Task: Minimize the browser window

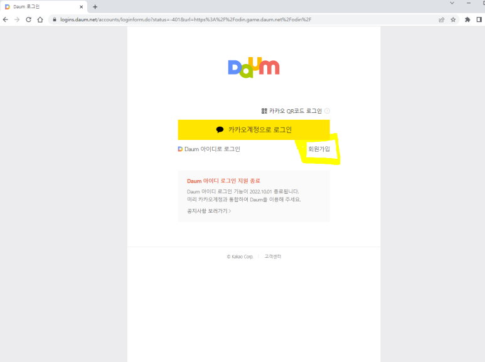Action: click(469, 3)
